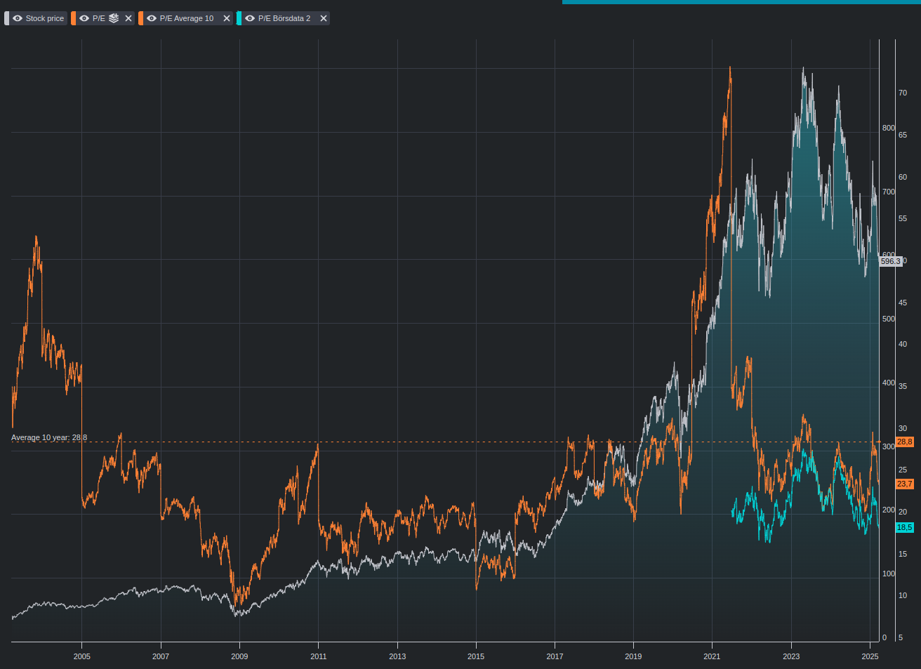Hide the P/E series with eye icon
Image resolution: width=921 pixels, height=669 pixels.
click(x=84, y=18)
